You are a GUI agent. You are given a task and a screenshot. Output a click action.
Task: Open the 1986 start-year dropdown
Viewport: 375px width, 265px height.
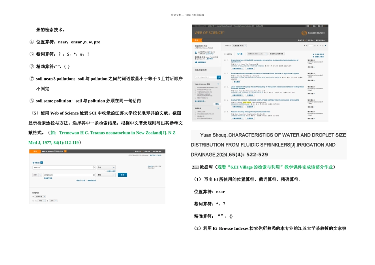pos(41,201)
